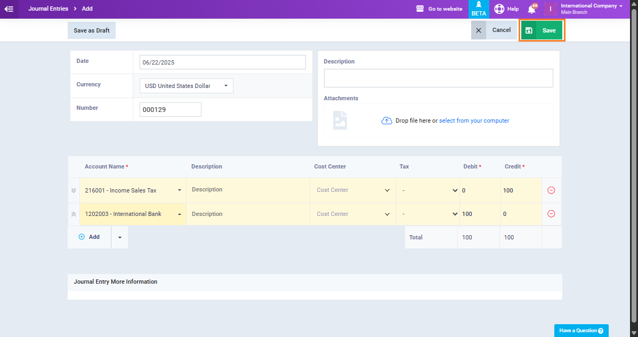Edit Credit value for International Bank row
This screenshot has width=638, height=337.
(x=521, y=214)
